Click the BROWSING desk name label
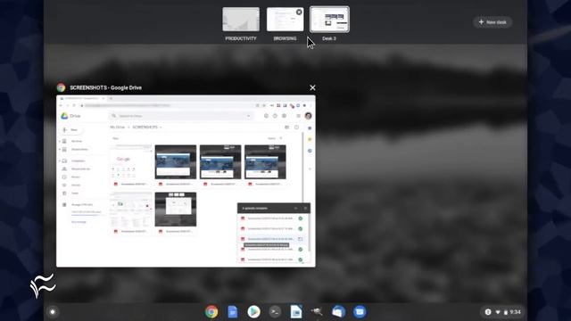The width and height of the screenshot is (571, 321). 285,38
